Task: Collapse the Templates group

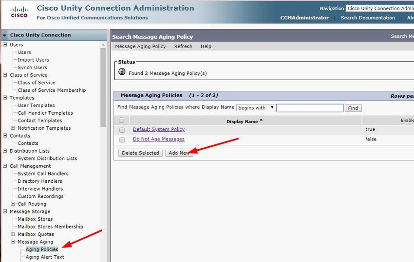Action: point(5,98)
